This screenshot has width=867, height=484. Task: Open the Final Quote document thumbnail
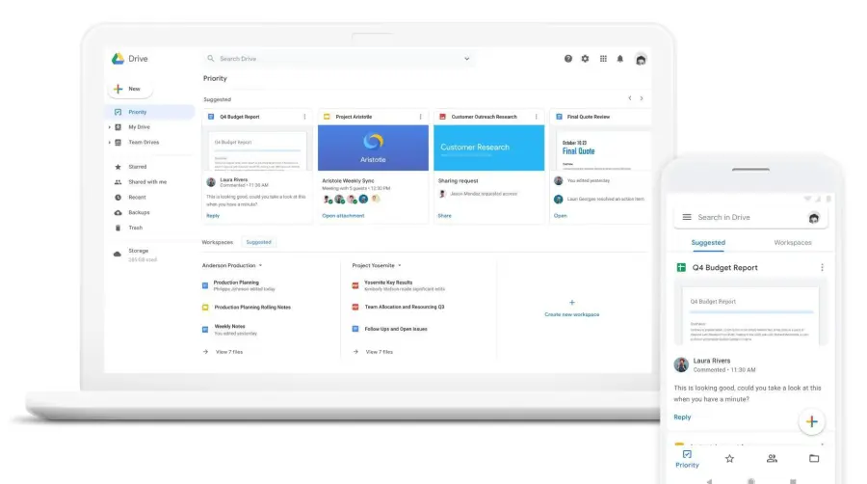coord(600,148)
